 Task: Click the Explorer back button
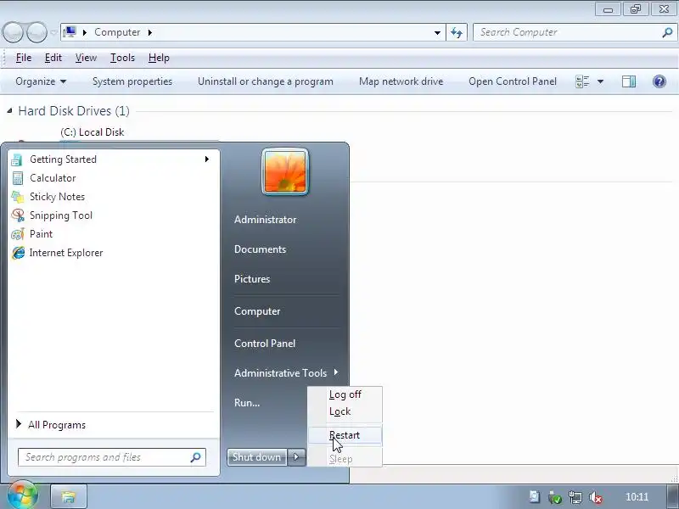pos(13,32)
